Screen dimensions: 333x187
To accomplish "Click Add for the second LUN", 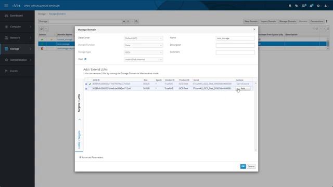I will tap(243, 88).
